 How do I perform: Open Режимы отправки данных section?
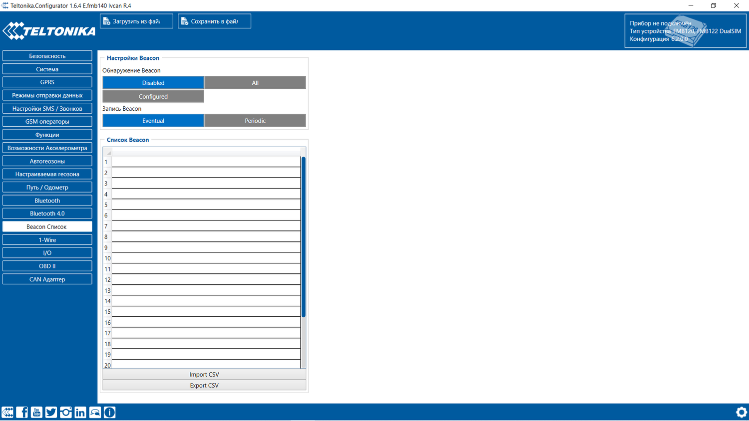tap(47, 95)
